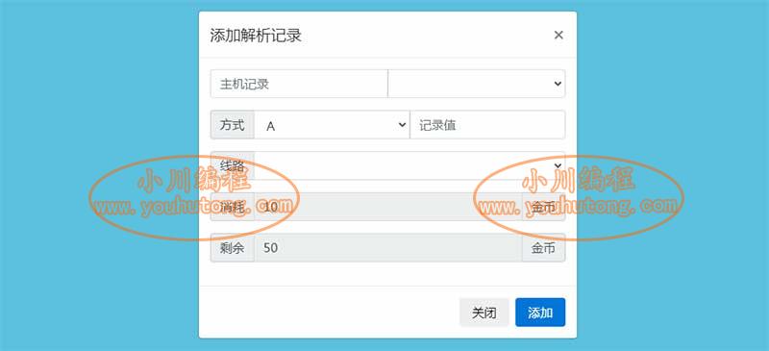
Task: Open the domain dropdown beside 主机记录
Action: [x=477, y=84]
